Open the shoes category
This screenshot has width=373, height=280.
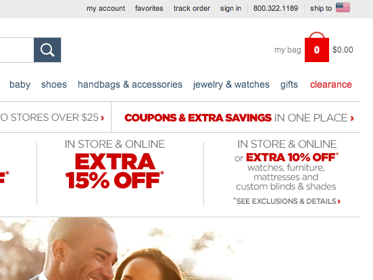click(54, 84)
